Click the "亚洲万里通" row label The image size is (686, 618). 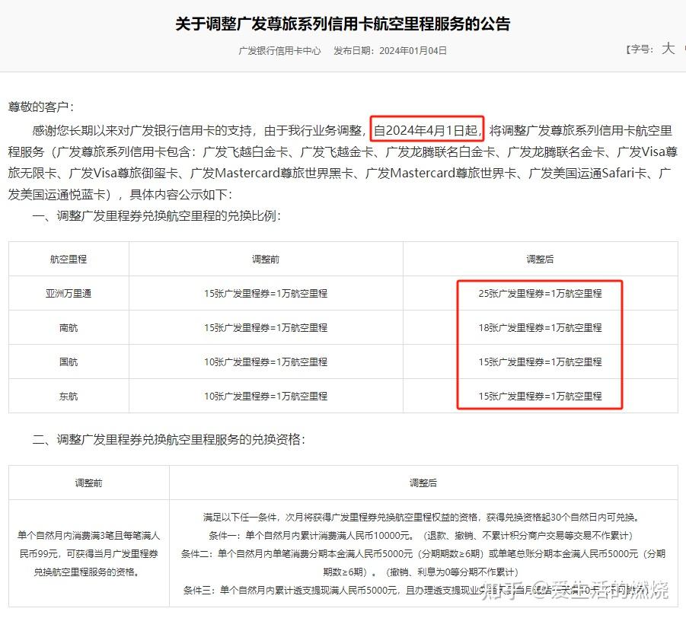tap(69, 294)
